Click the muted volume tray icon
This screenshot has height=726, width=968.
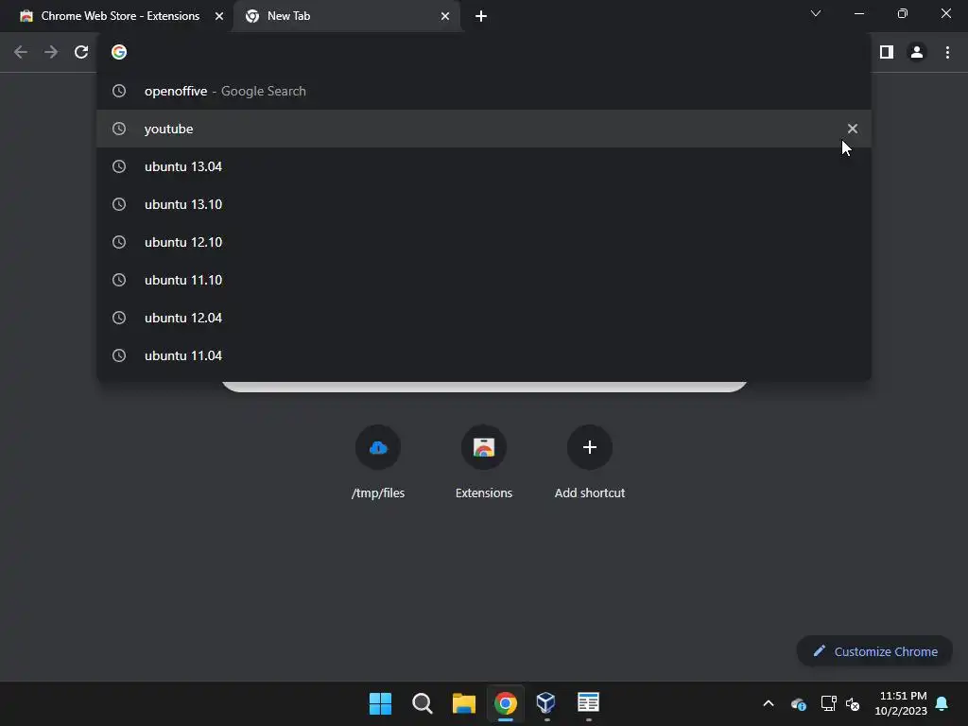click(854, 703)
